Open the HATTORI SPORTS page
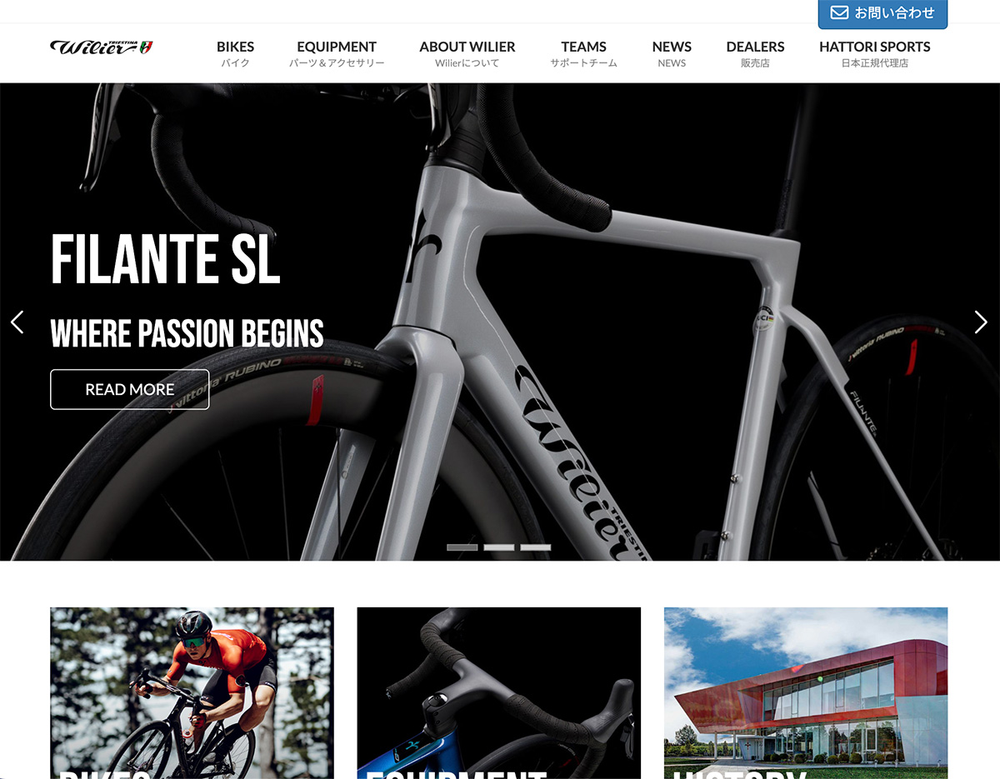The width and height of the screenshot is (1000, 779). [874, 54]
